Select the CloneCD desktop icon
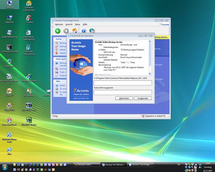The height and width of the screenshot is (172, 215). click(9, 92)
